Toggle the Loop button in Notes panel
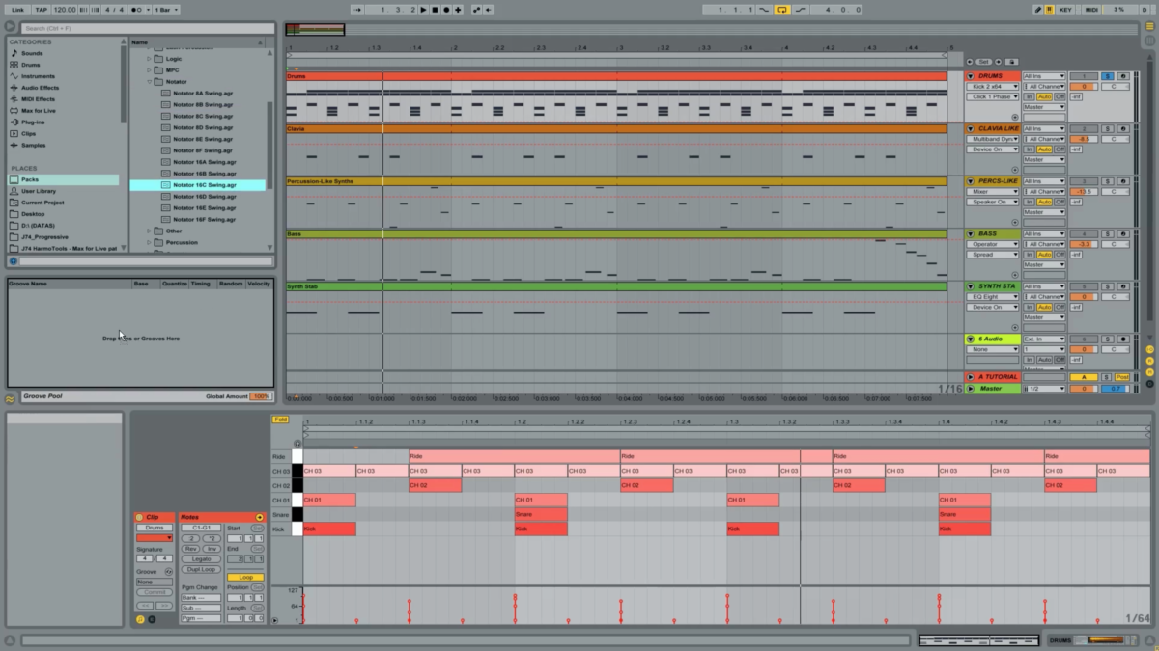This screenshot has width=1159, height=651. (245, 577)
